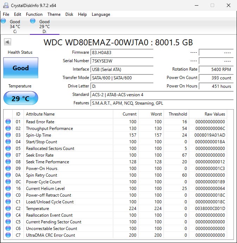Screen dimensions: 237x243
Task: Click the status orb beside Current Helium Level
Action: point(8,189)
